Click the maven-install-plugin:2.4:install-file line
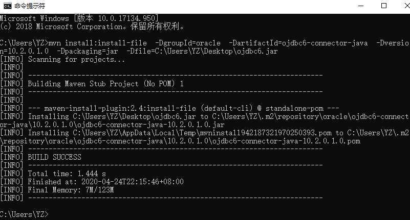This screenshot has width=410, height=220. tap(120, 108)
